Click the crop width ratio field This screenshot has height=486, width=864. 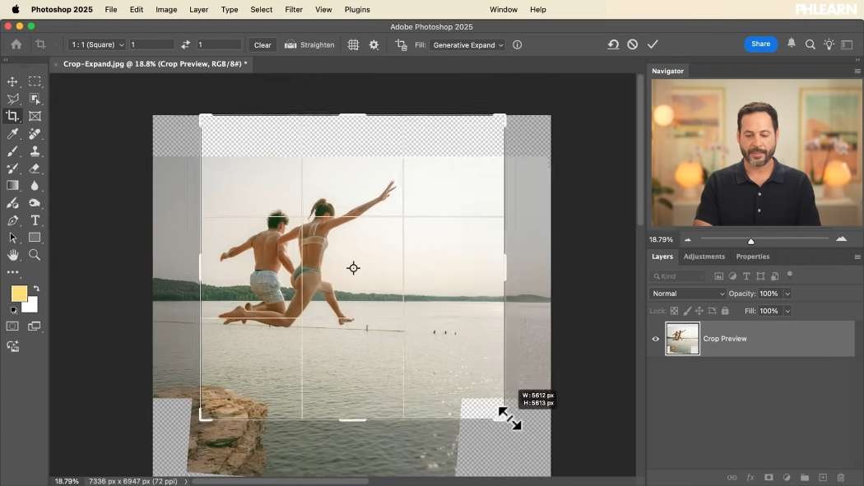click(151, 44)
